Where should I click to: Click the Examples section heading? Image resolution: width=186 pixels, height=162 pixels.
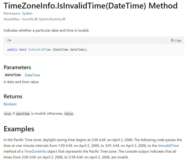(x=19, y=129)
